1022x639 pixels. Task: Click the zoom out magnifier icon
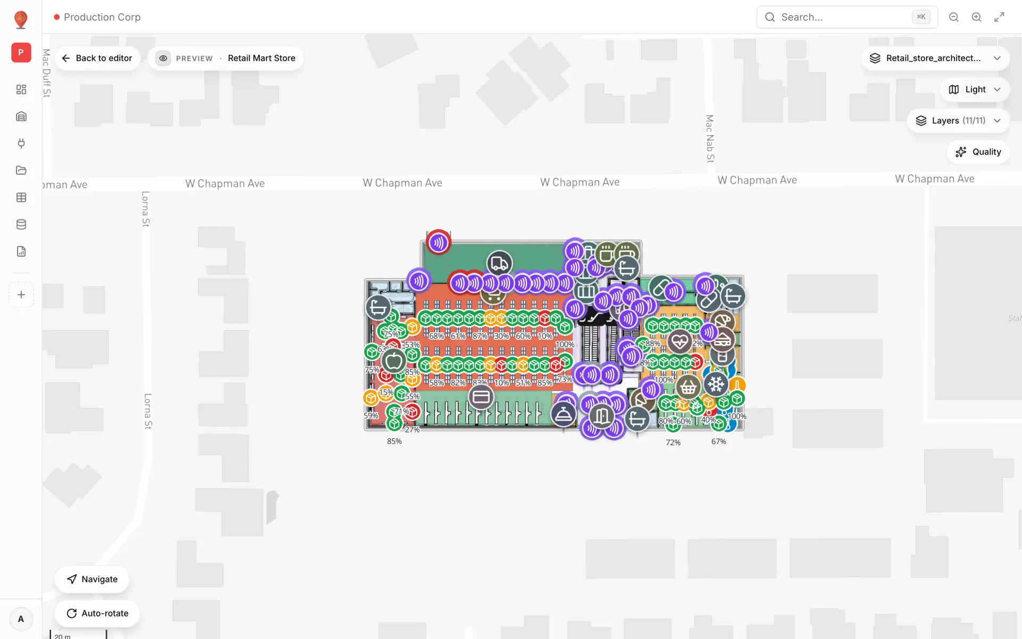[x=954, y=17]
